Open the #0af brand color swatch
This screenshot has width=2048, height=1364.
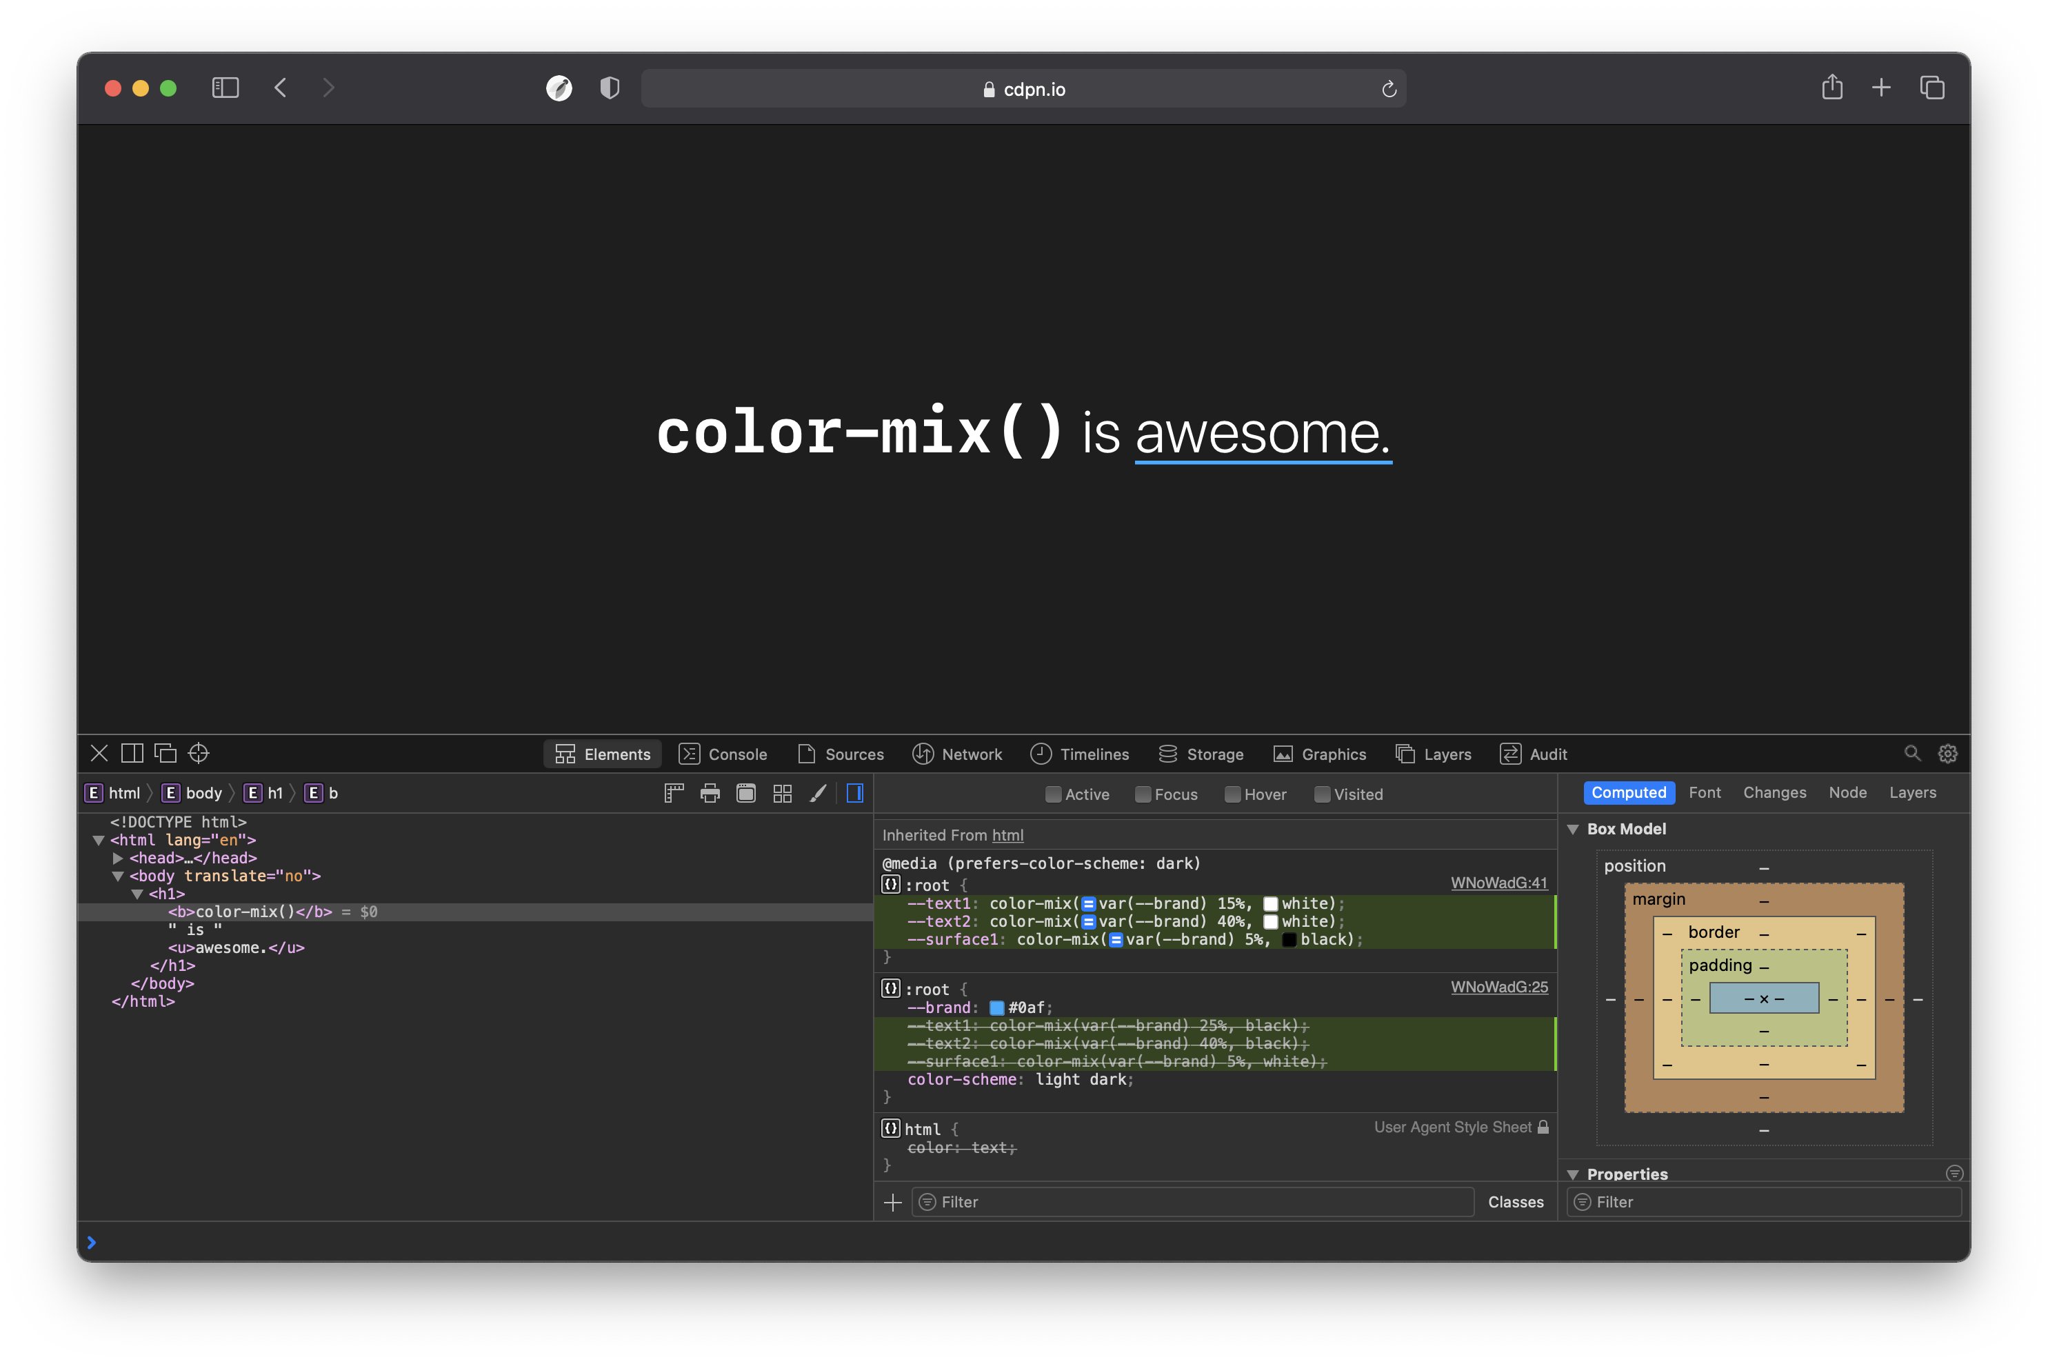[996, 1008]
